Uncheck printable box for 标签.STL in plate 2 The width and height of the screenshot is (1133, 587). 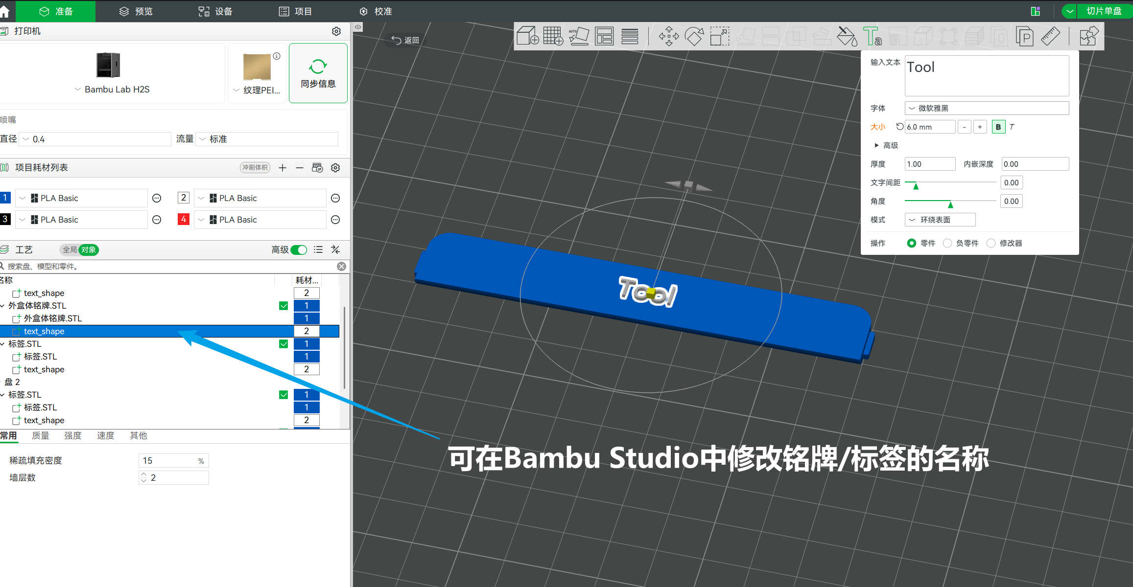283,395
